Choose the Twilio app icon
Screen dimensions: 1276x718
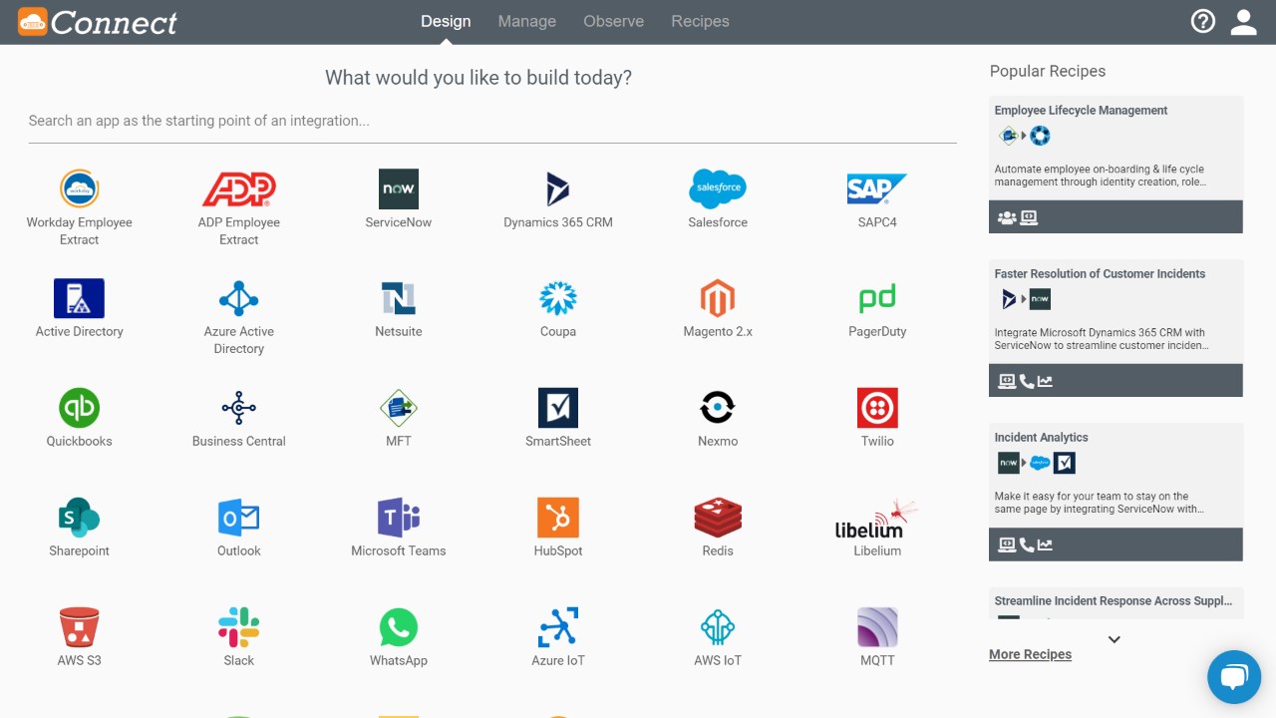pos(876,408)
